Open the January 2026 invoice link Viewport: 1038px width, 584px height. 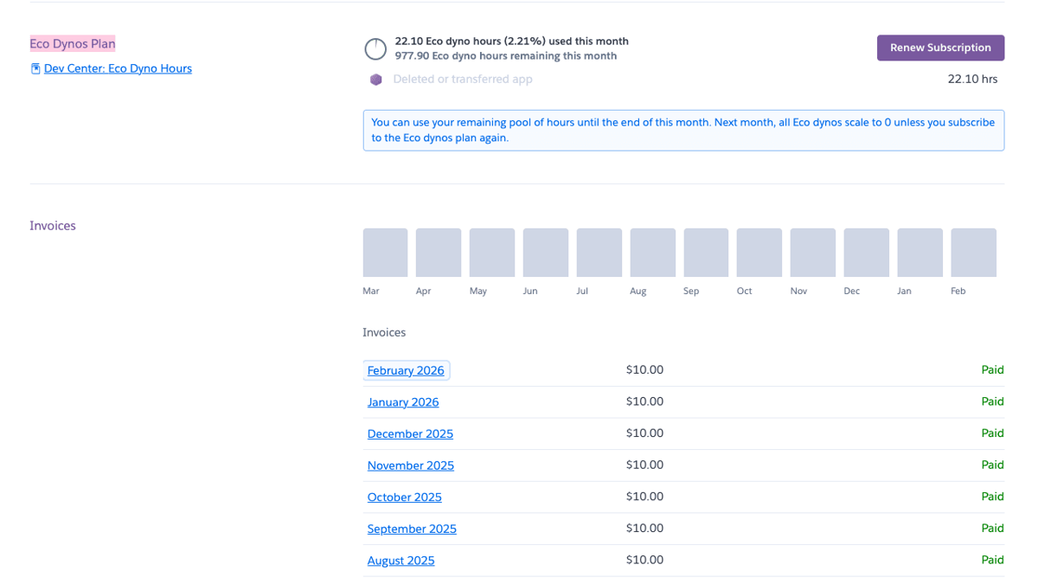403,402
